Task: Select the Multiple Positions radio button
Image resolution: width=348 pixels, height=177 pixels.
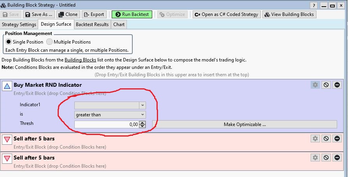Action: tap(49, 42)
